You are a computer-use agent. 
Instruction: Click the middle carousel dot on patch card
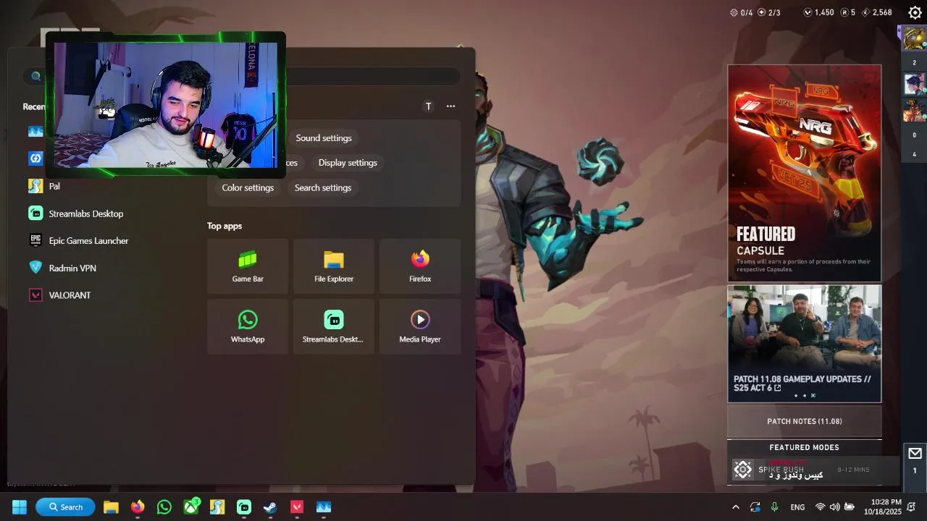805,396
